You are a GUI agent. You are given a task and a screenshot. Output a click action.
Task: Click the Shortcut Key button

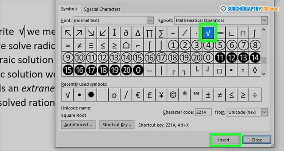point(117,124)
